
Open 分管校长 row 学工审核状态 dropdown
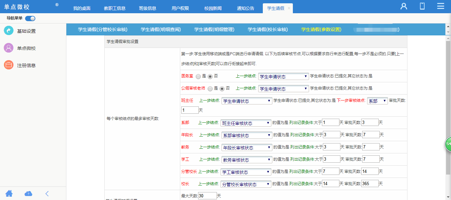coord(246,172)
